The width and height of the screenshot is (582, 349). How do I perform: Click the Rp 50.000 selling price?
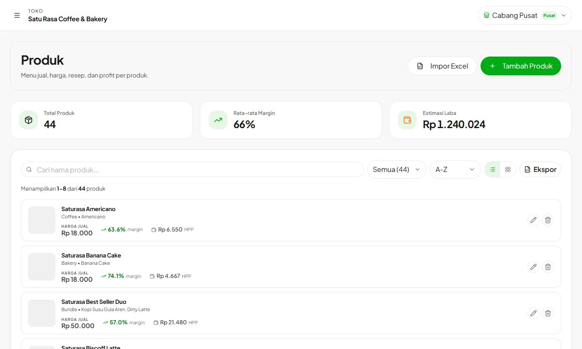coord(78,326)
